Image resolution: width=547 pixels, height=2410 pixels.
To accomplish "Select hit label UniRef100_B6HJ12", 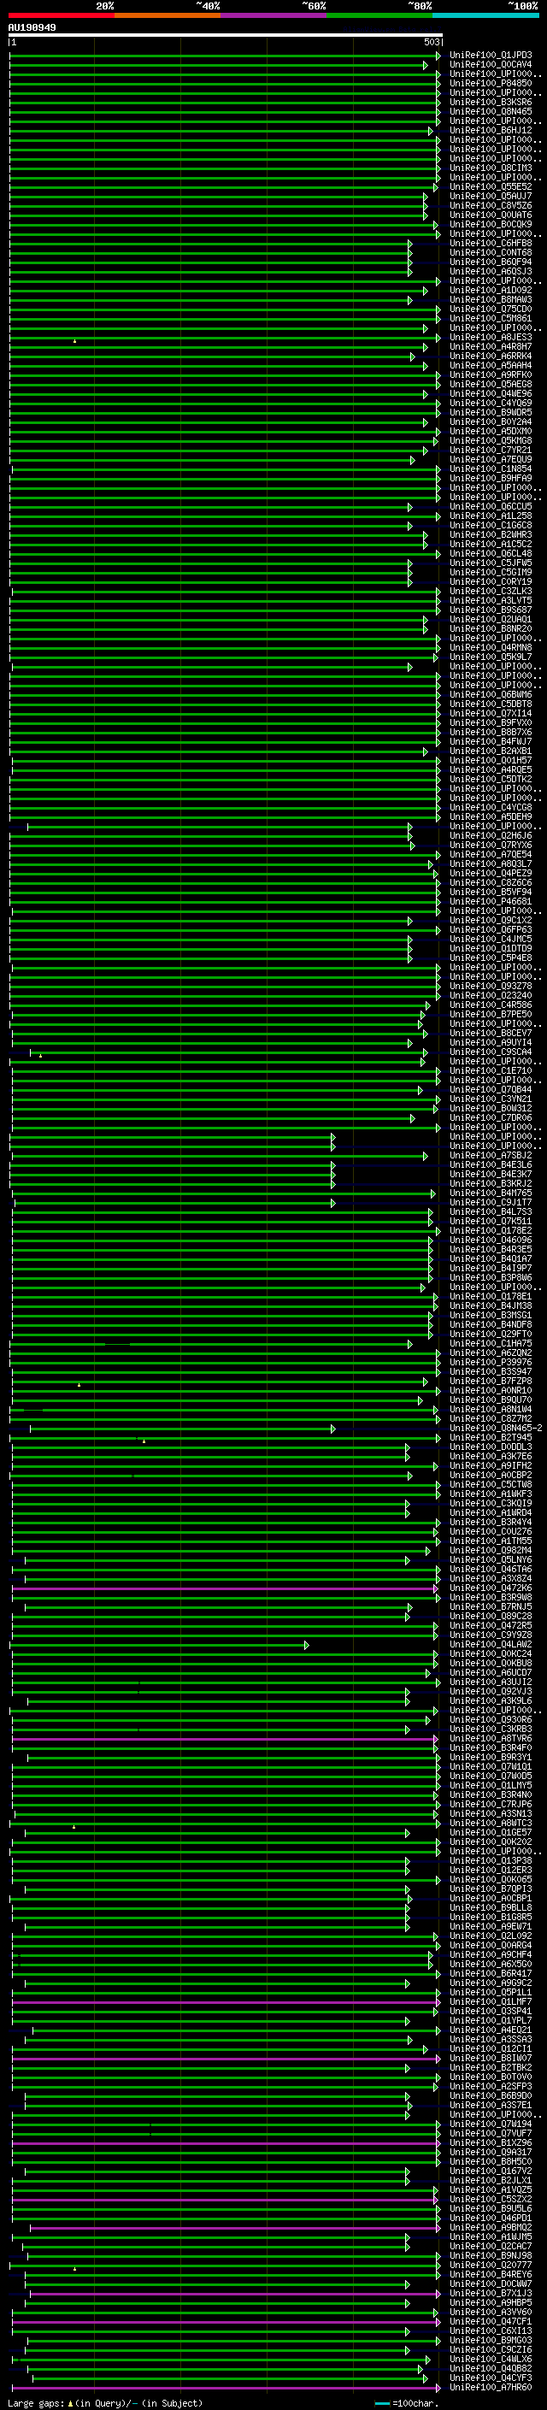I will pos(491,131).
